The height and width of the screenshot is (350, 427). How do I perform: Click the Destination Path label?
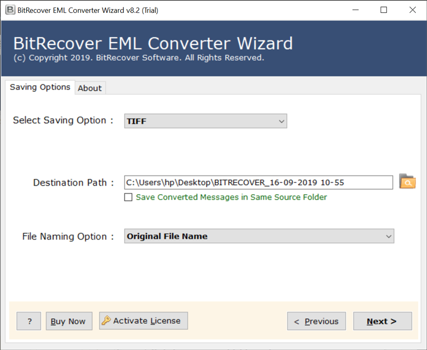point(73,182)
